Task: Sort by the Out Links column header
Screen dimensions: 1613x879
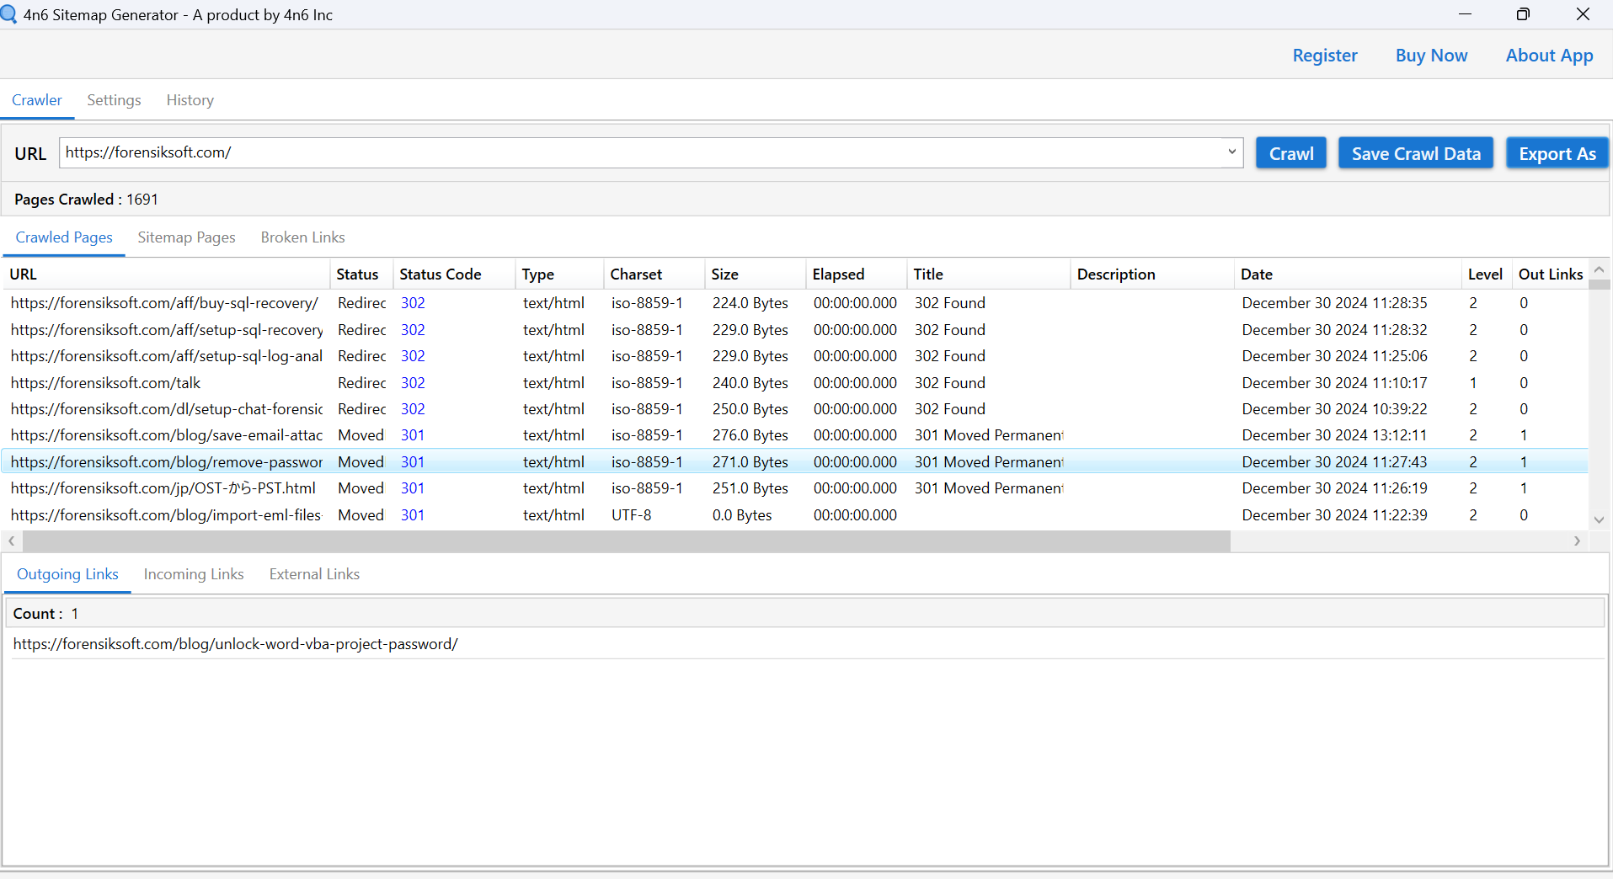Action: (x=1550, y=274)
